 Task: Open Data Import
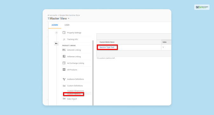tap(72, 99)
